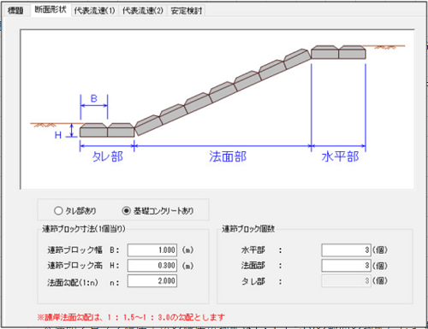428x329 pixels.
Task: Click the 水平部 block count field
Action: pyautogui.click(x=346, y=250)
